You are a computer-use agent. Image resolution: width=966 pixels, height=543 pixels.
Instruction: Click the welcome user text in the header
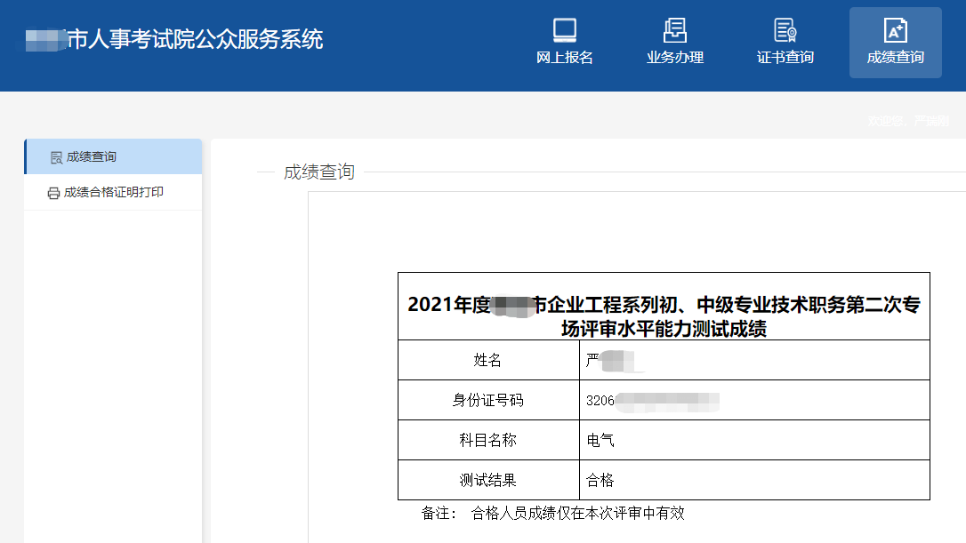tap(908, 121)
